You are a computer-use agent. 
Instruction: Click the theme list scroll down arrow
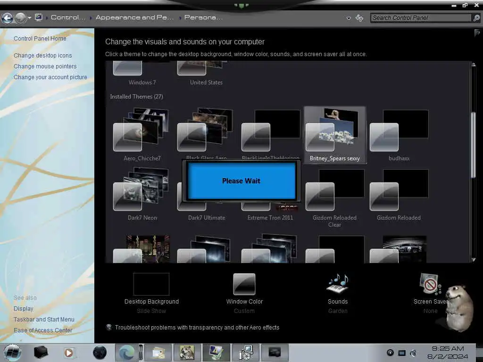[x=474, y=260]
